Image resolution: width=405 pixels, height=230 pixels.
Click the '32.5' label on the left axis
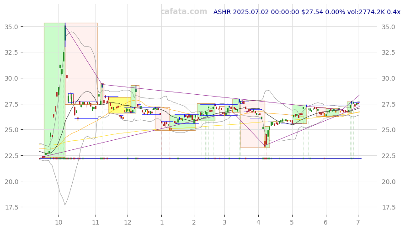(11, 52)
